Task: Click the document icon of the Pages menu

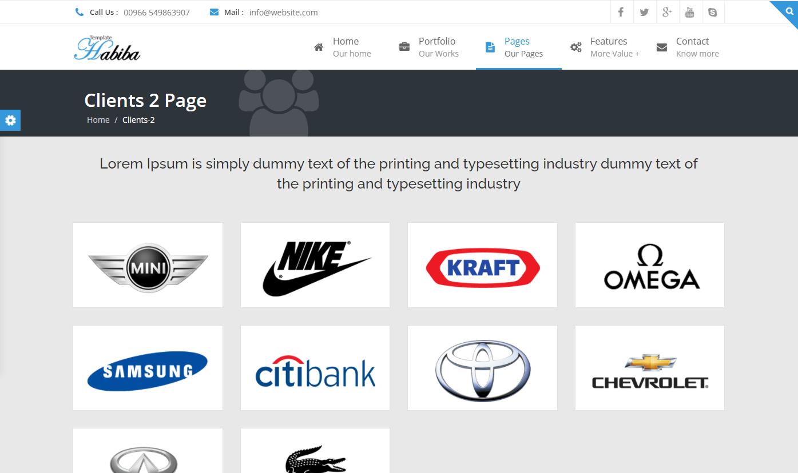Action: pyautogui.click(x=490, y=47)
